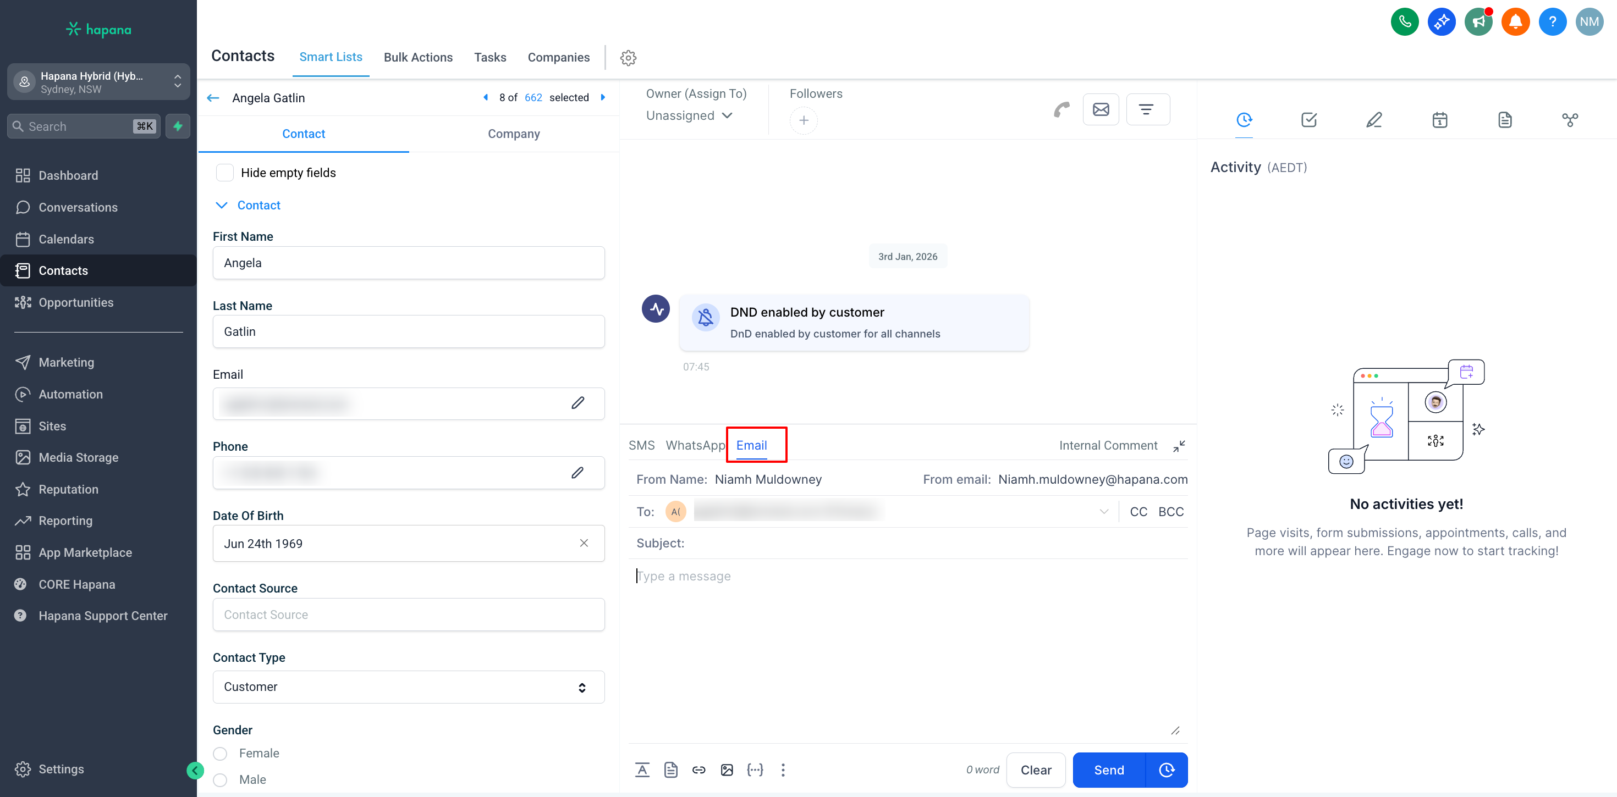Click the pencil icon to edit email field
Viewport: 1617px width, 797px height.
pos(577,403)
